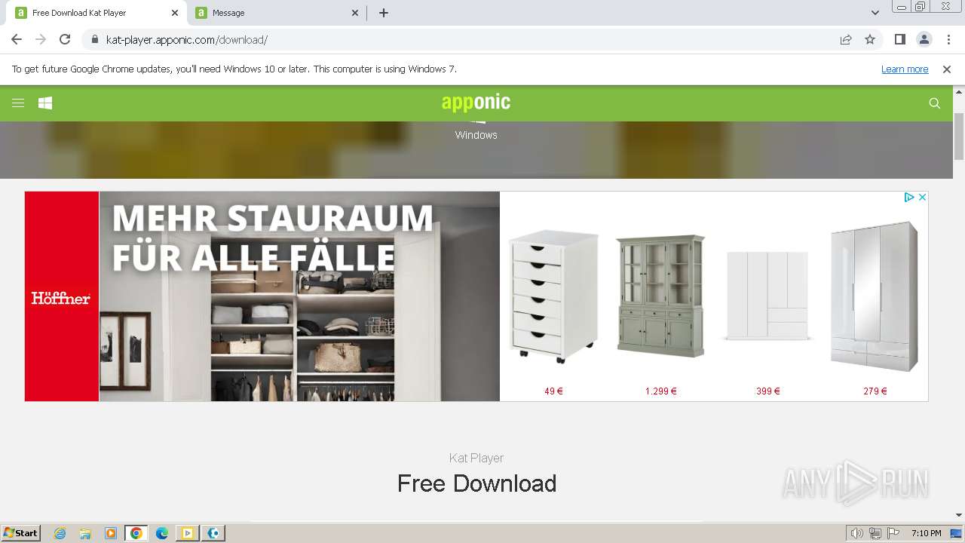Screen dimensions: 965x543
Task: Open Chrome profile avatar
Action: (x=924, y=40)
